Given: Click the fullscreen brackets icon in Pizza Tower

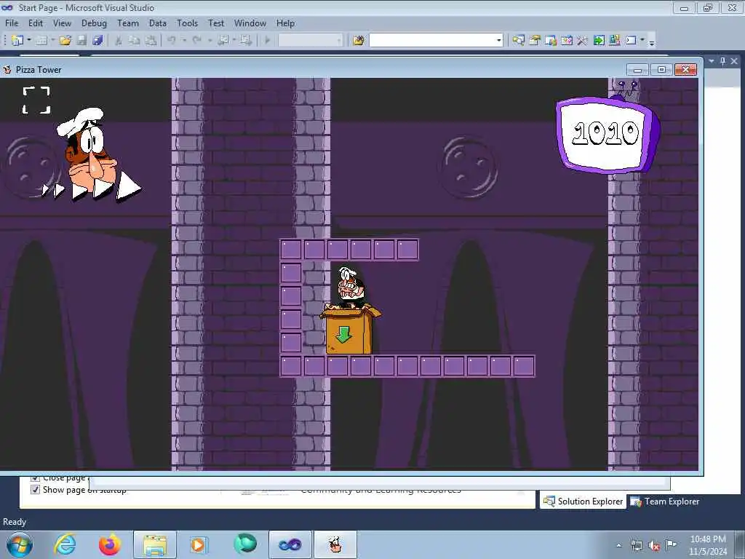Looking at the screenshot, I should pos(36,100).
